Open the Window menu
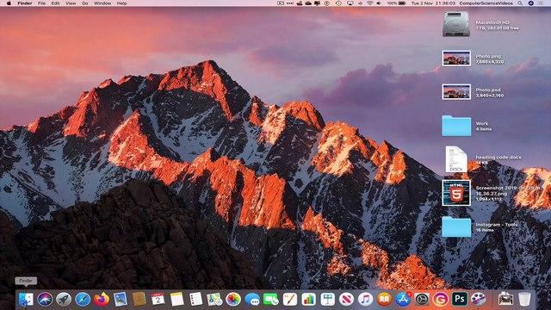Viewport: 551px width, 310px height. 102,3
